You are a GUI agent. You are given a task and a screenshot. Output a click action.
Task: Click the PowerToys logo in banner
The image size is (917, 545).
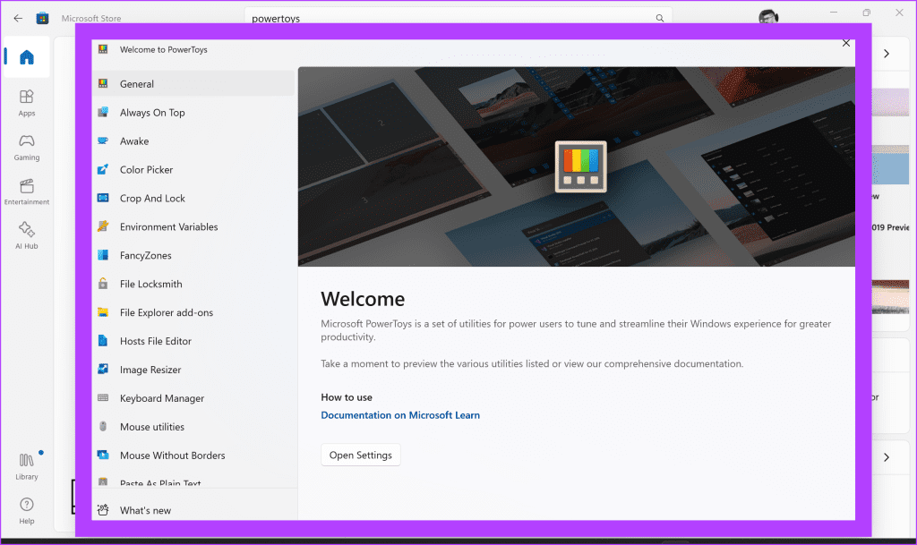pyautogui.click(x=580, y=166)
